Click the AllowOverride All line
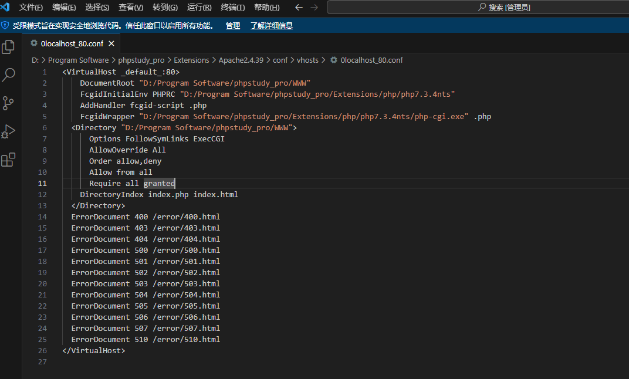Viewport: 629px width, 379px height. 127,150
